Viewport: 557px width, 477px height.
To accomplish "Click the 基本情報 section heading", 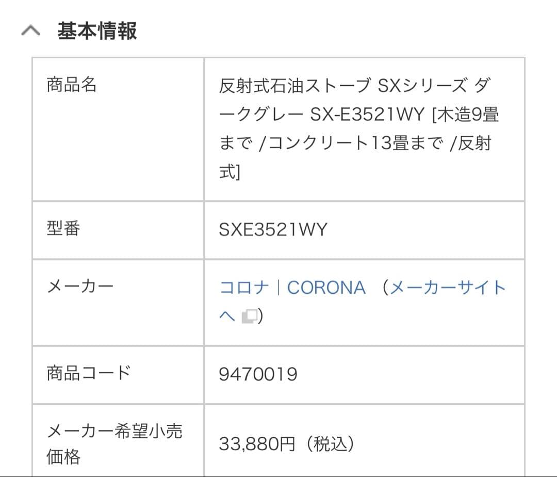I will [97, 31].
